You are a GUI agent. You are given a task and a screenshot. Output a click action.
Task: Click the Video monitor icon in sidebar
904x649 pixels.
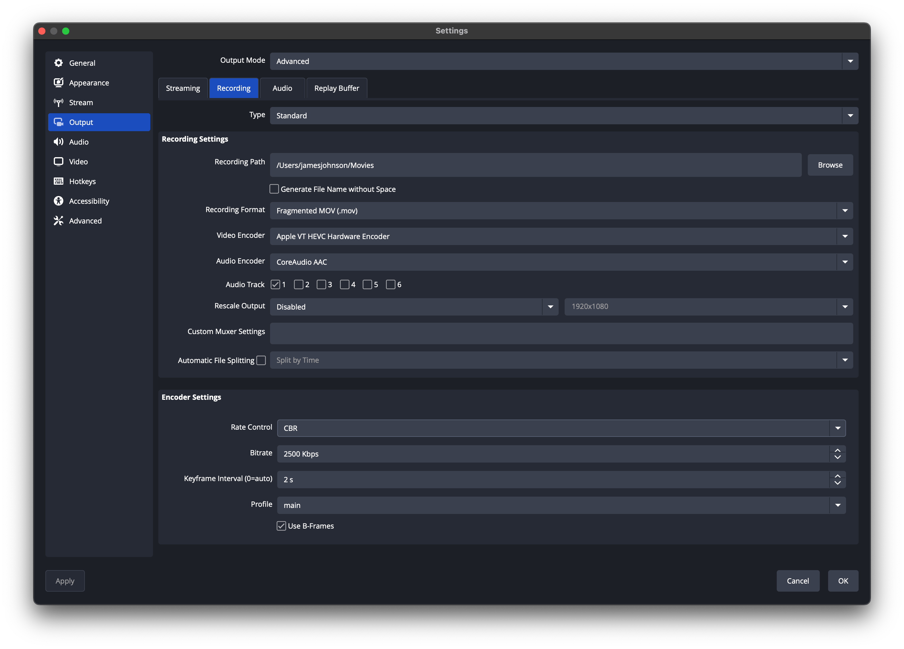click(x=59, y=161)
